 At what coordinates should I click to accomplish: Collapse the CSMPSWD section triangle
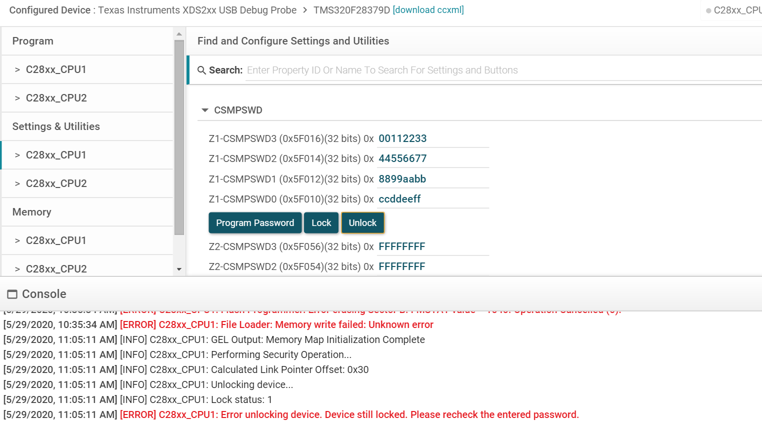(205, 110)
